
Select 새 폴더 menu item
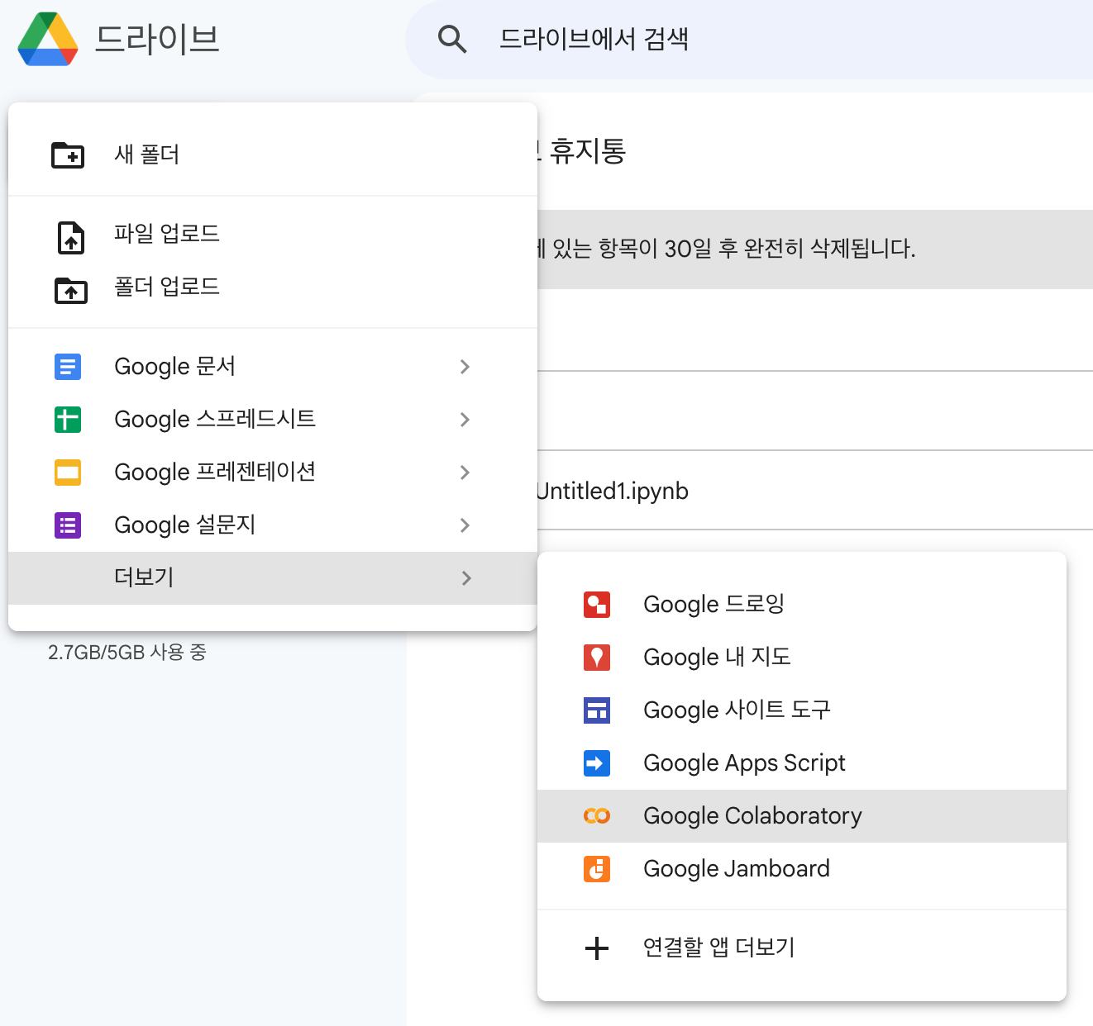pos(273,154)
